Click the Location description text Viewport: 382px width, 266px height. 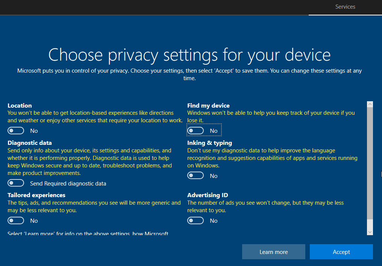tap(95, 117)
